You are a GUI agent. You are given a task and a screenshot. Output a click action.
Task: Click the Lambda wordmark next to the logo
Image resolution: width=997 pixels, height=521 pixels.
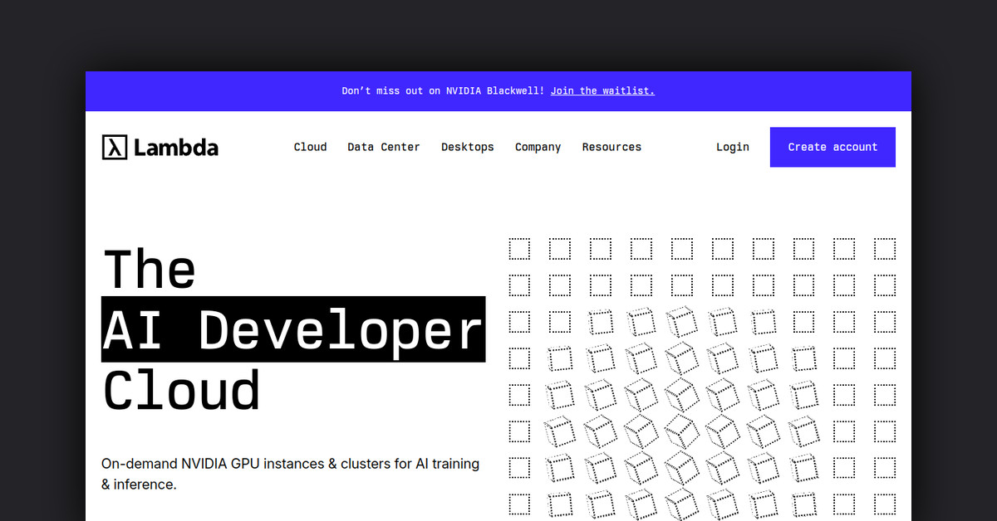point(174,147)
